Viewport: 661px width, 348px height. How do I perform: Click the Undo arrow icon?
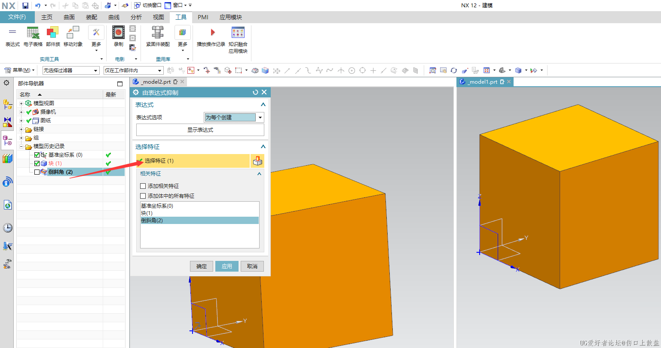(x=38, y=6)
